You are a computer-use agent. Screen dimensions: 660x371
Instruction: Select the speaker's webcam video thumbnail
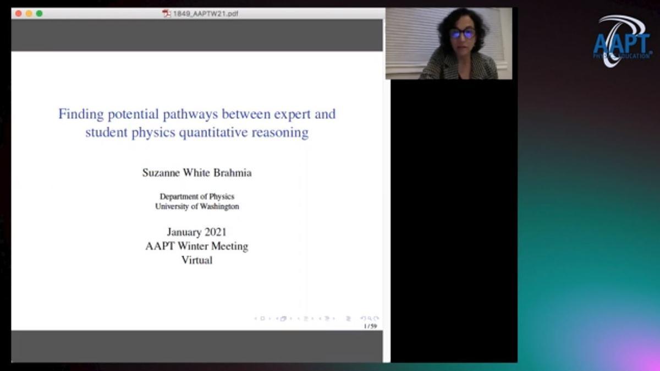(x=448, y=44)
